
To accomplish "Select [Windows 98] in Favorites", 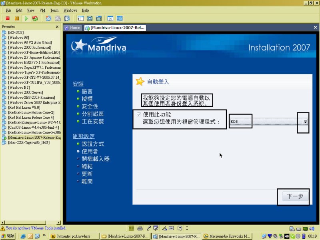I will 18,37.
